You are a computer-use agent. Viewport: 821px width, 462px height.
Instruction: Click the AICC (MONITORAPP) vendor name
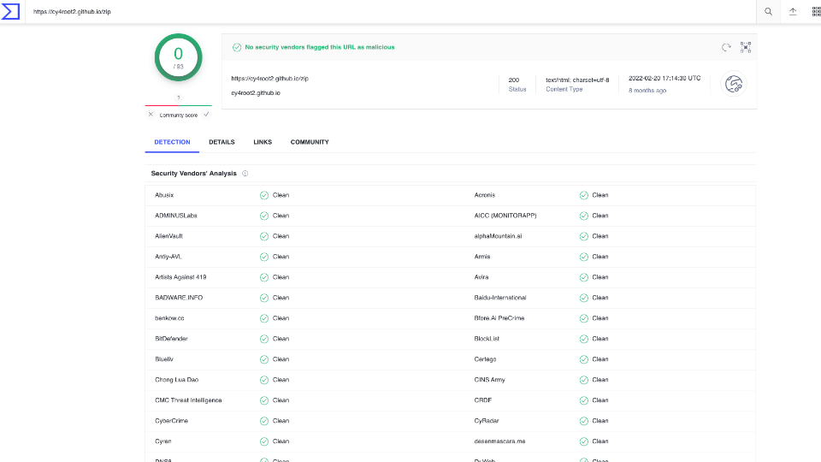click(505, 216)
